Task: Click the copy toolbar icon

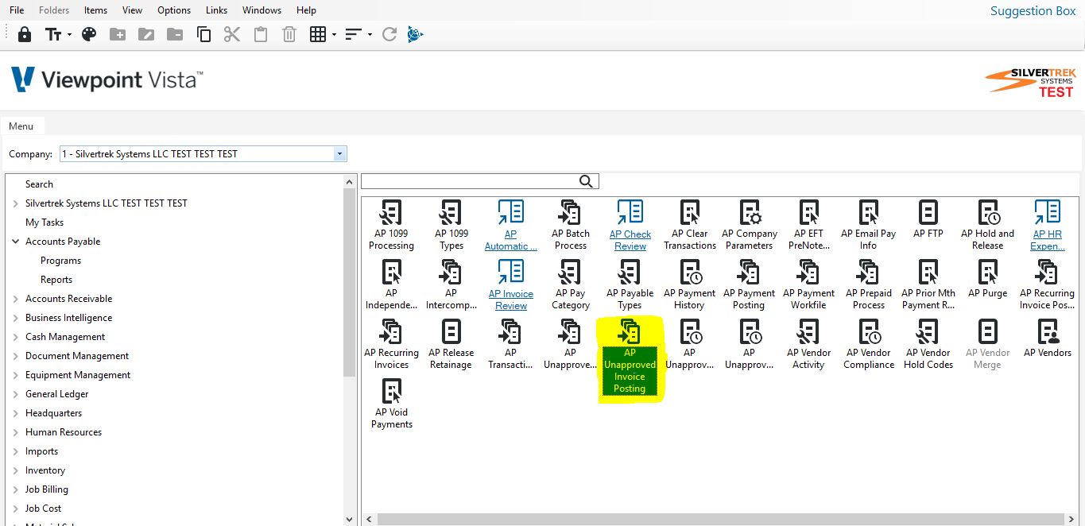Action: point(203,34)
